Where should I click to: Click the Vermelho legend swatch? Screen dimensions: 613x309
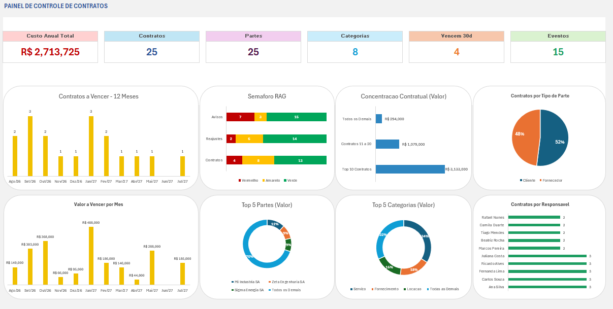(x=240, y=180)
